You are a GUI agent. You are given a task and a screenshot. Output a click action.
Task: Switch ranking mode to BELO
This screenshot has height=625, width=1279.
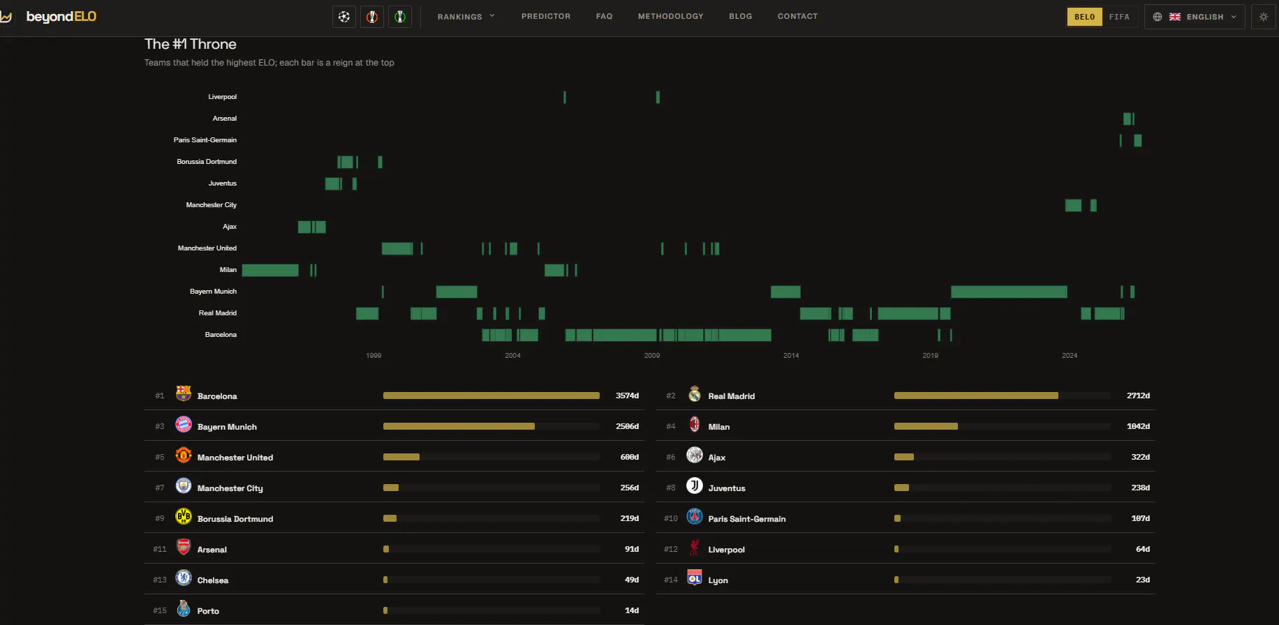point(1084,17)
